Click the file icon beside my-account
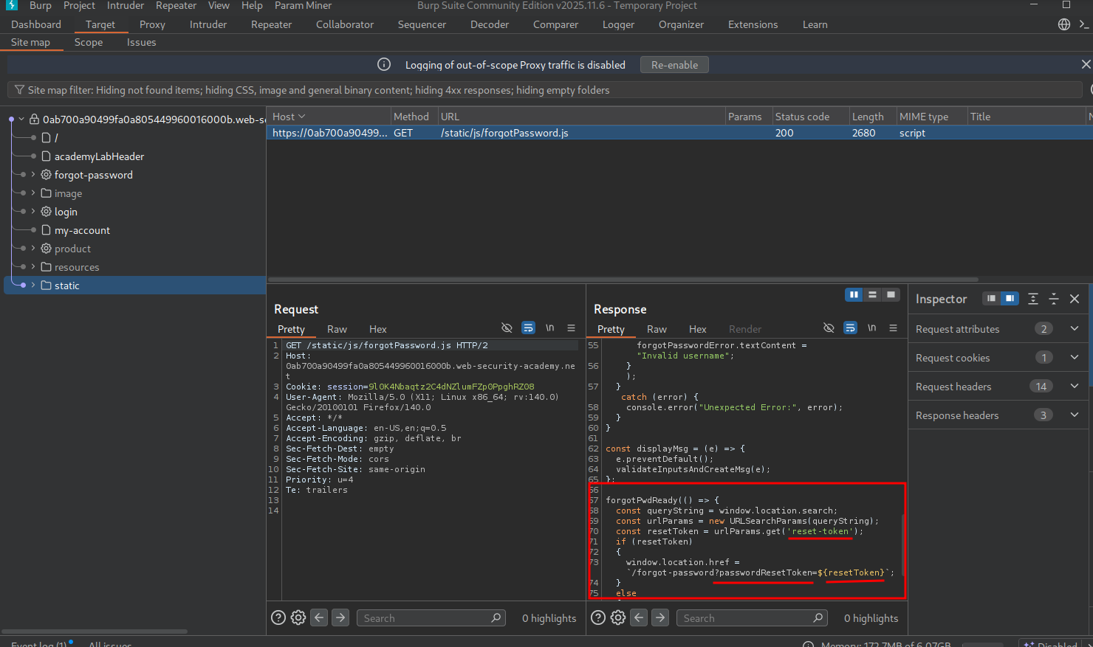This screenshot has width=1093, height=647. click(x=46, y=230)
